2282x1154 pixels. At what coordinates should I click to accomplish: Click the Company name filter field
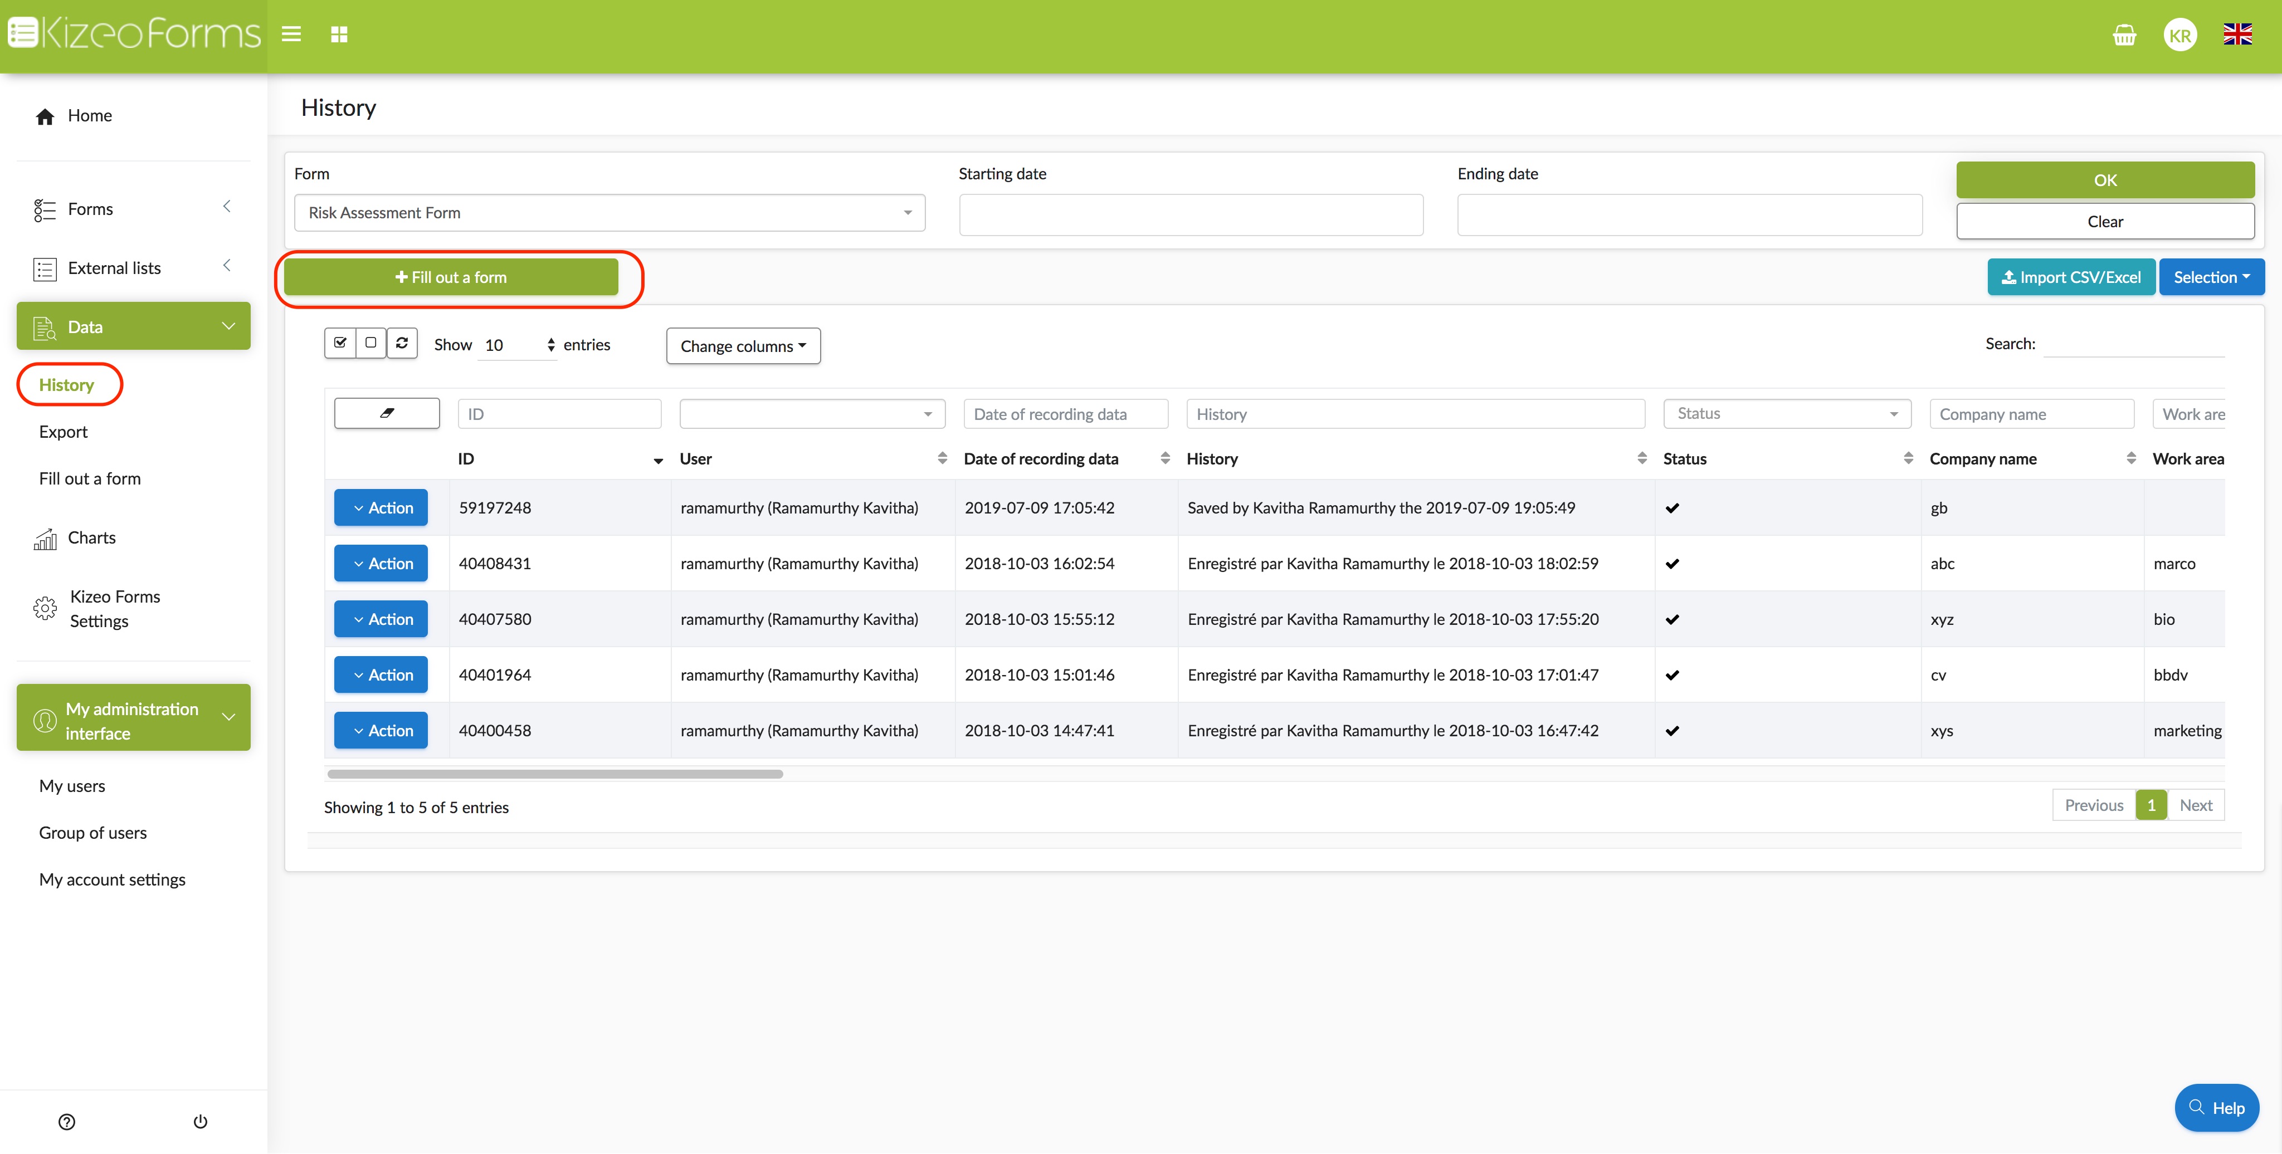(2031, 414)
